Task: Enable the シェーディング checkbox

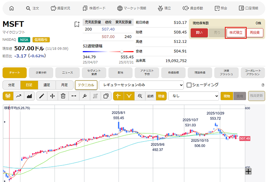Action: [189, 85]
